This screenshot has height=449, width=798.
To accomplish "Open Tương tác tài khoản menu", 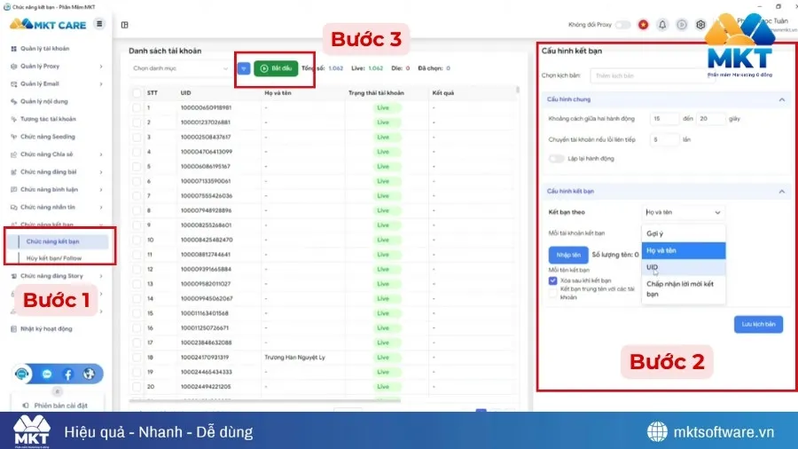I will pos(48,119).
